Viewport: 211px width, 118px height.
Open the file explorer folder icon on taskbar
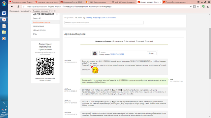(4, 32)
